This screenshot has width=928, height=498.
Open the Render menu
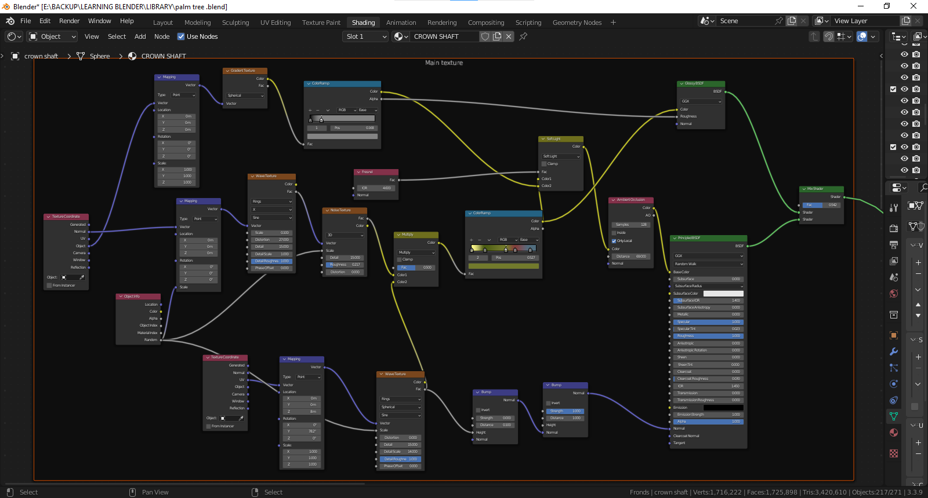(x=69, y=21)
